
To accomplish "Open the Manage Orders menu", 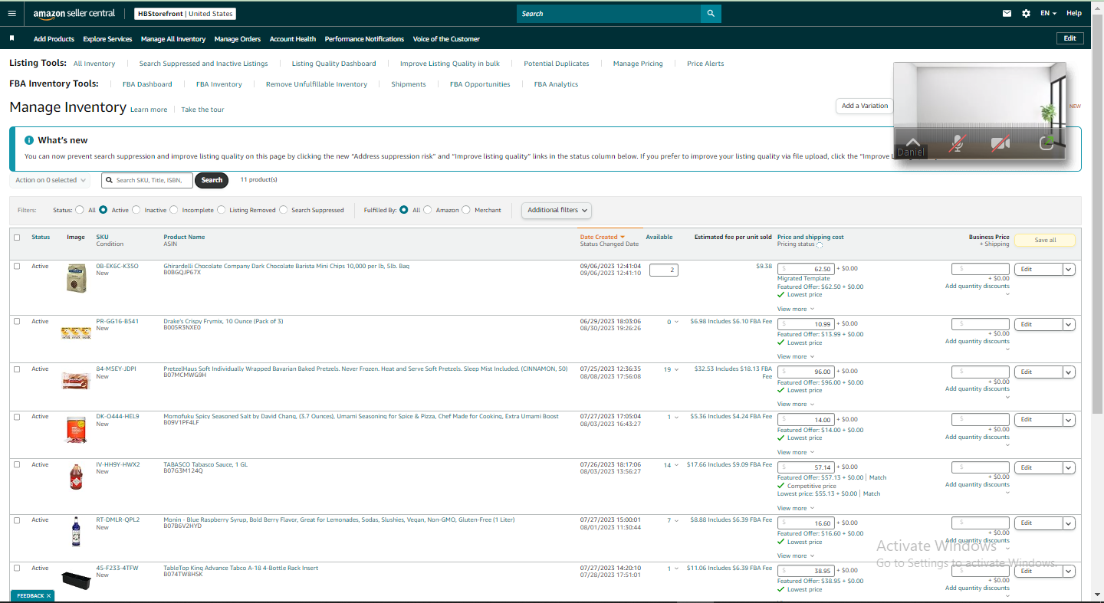I will pyautogui.click(x=238, y=39).
